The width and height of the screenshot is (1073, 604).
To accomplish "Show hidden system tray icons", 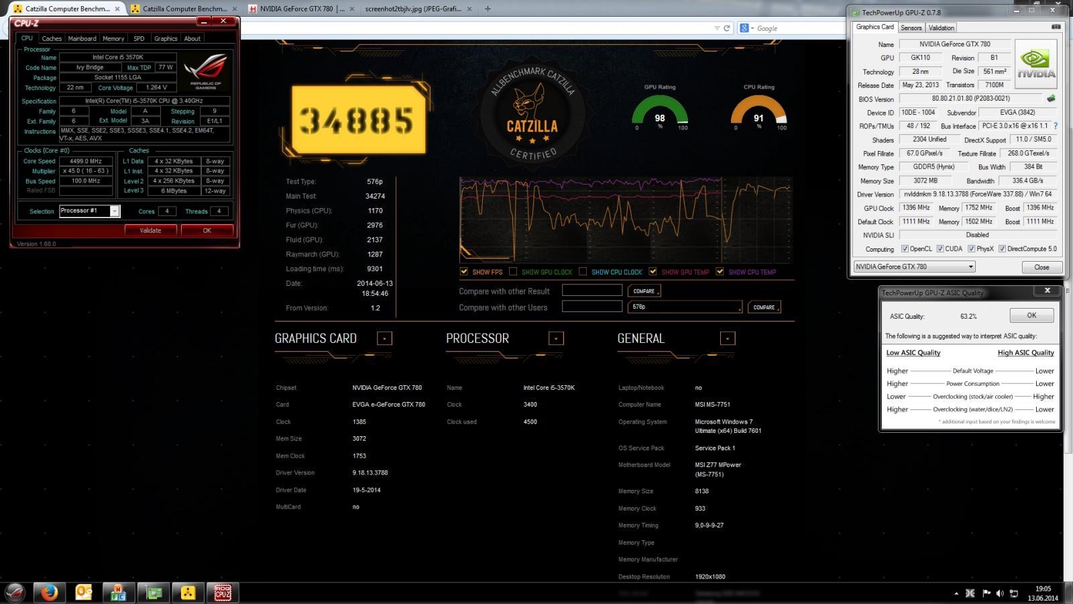I will [x=956, y=593].
